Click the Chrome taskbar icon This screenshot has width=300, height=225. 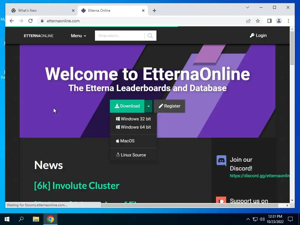[50, 219]
